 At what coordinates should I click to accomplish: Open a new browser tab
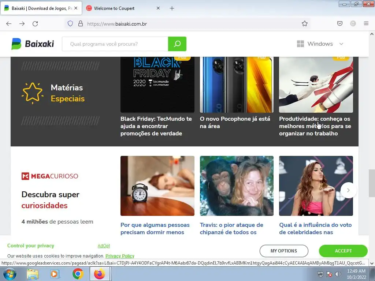[172, 8]
